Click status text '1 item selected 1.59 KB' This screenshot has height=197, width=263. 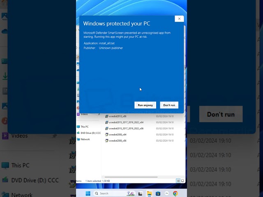click(98, 181)
